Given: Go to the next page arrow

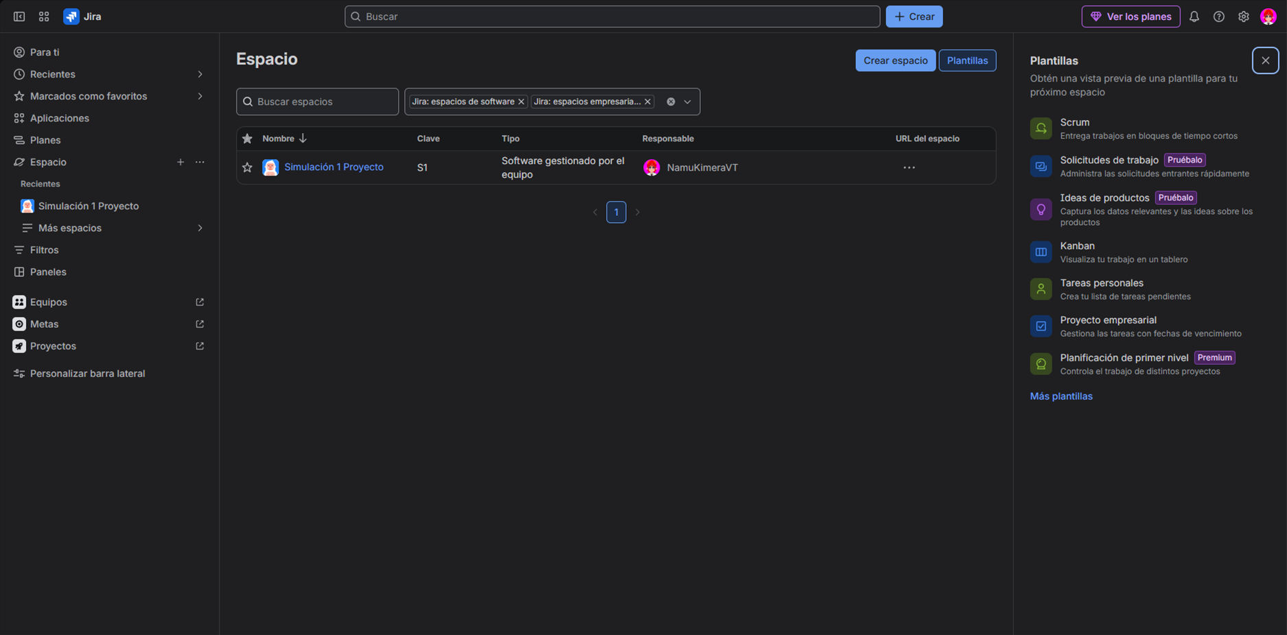Looking at the screenshot, I should (638, 212).
